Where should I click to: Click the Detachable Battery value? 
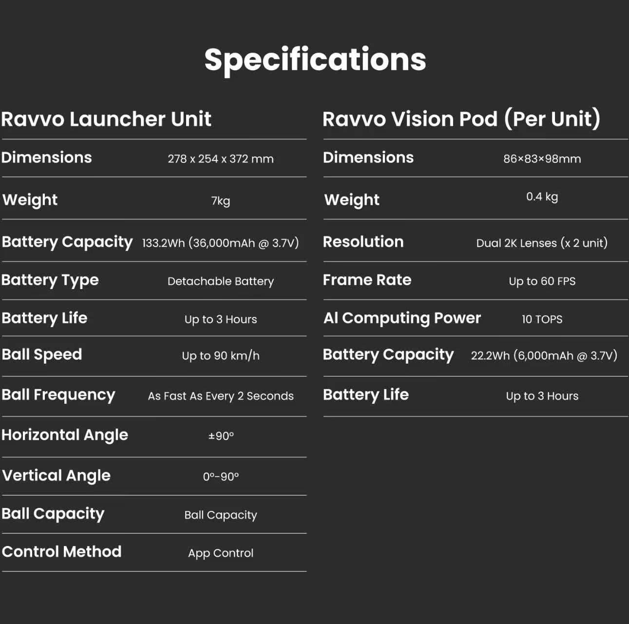coord(221,281)
